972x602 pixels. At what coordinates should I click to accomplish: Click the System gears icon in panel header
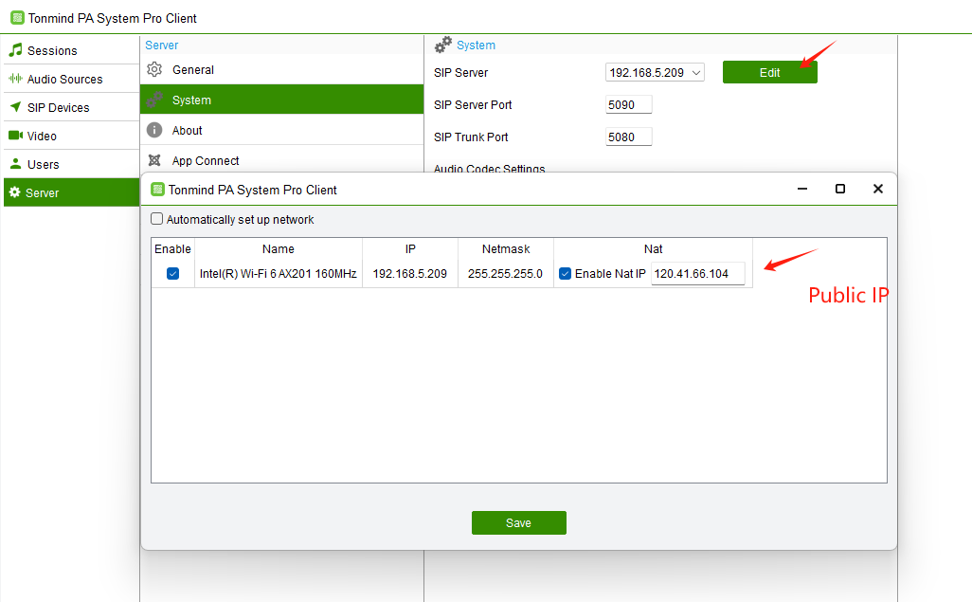click(x=443, y=45)
